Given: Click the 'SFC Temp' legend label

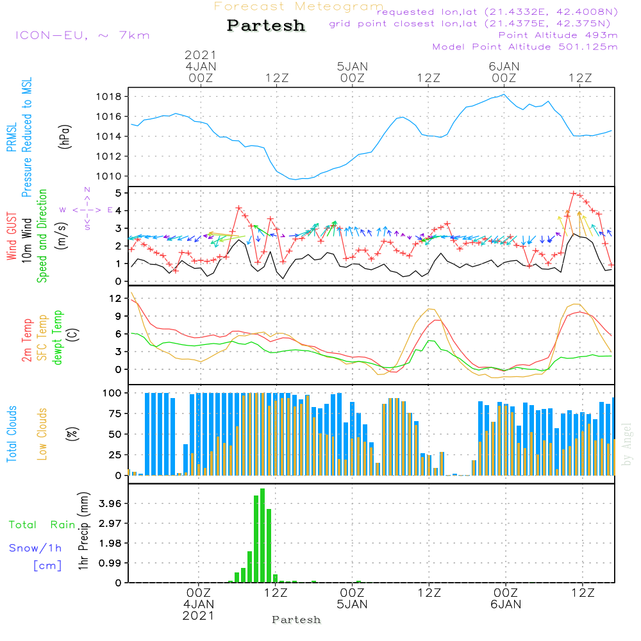Looking at the screenshot, I should click(x=42, y=338).
